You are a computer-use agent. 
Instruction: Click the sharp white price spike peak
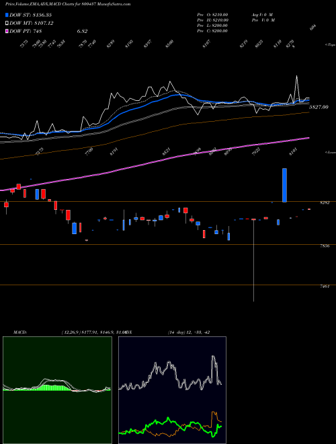296,77
